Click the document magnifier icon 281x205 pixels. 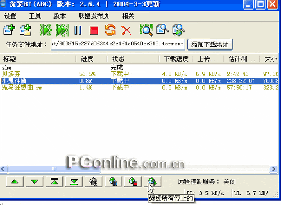(162, 29)
